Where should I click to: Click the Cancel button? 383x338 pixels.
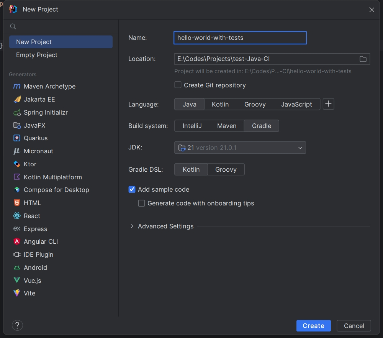point(354,326)
